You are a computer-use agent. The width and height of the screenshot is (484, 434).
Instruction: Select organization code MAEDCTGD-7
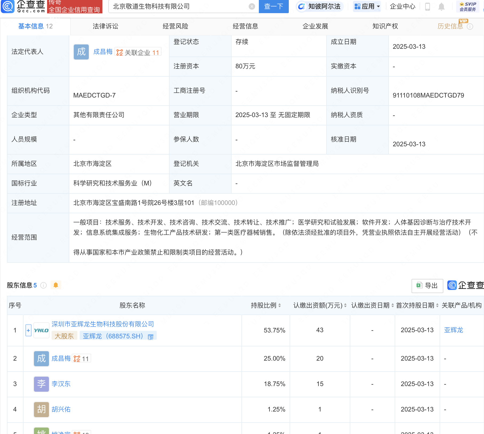coord(94,95)
